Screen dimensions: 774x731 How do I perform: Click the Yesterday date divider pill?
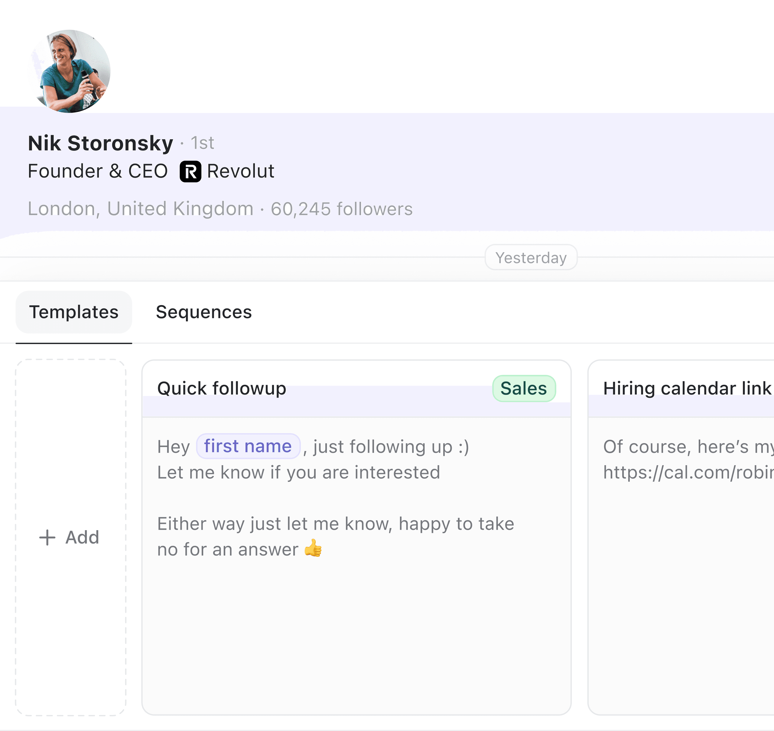coord(531,258)
